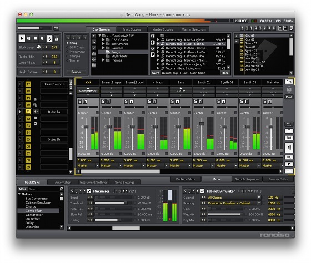
Task: Expand the Instruments folder in browser
Action: pyautogui.click(x=103, y=44)
